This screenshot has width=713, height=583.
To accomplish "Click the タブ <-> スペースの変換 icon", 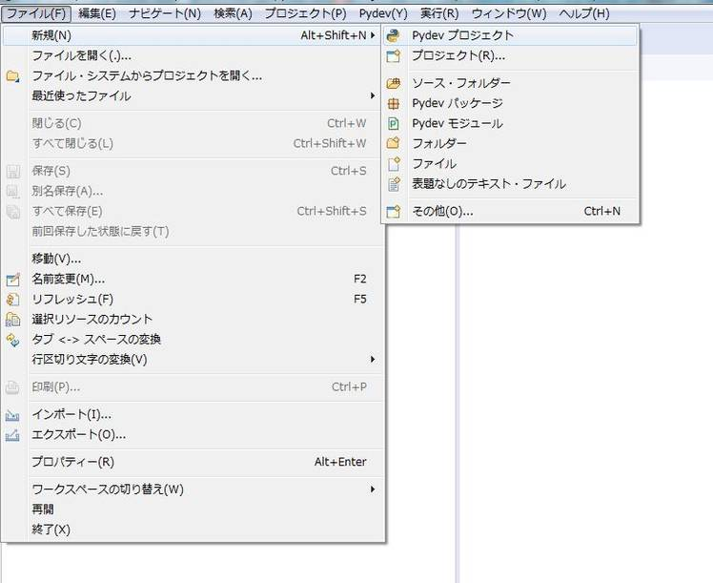I will pyautogui.click(x=12, y=340).
